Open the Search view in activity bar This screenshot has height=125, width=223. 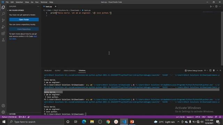pos(3,14)
